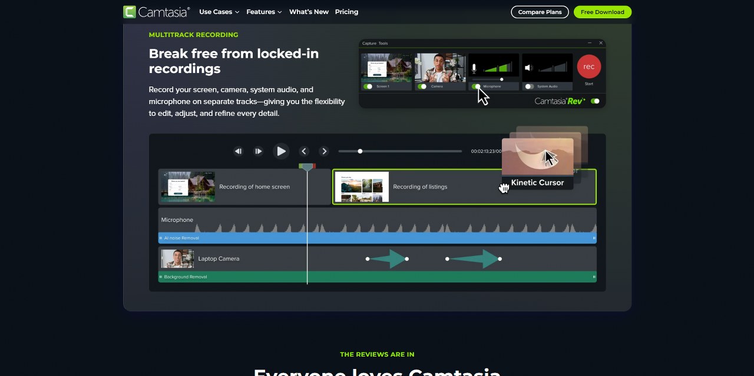
Task: Toggle the Camtasia Rev switch
Action: pyautogui.click(x=595, y=101)
